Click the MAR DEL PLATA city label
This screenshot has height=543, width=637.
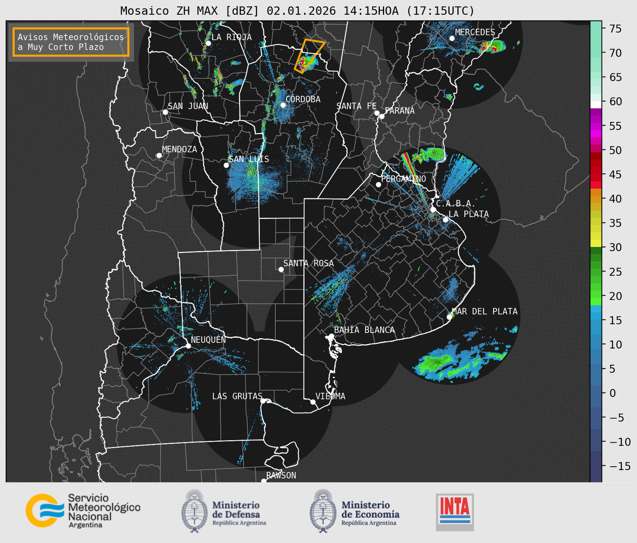[484, 312]
